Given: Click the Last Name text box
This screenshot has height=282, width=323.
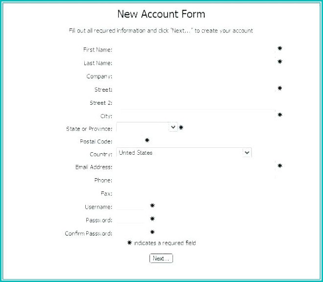Looking at the screenshot, I should 196,63.
